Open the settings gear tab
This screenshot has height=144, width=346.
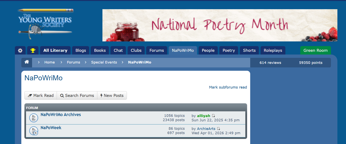click(20, 50)
